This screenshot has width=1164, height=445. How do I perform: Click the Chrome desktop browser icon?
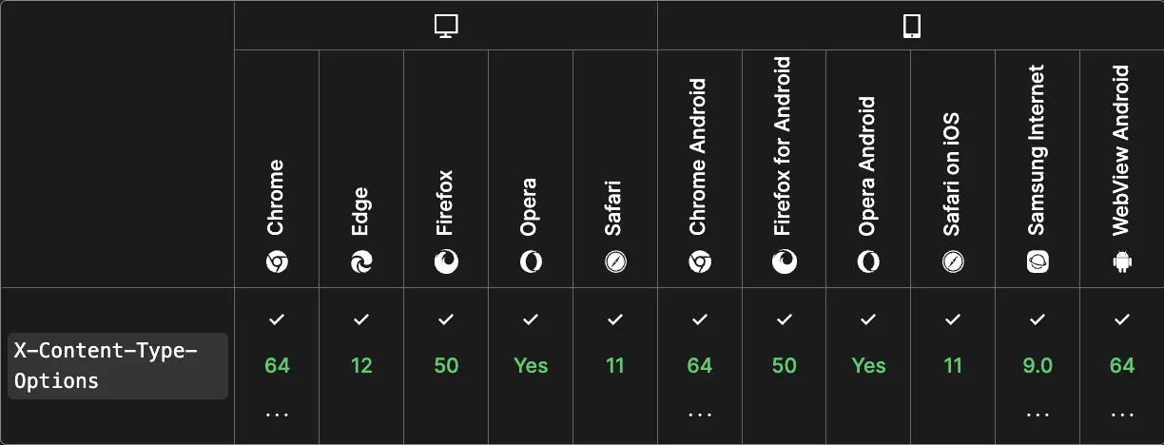click(x=277, y=261)
